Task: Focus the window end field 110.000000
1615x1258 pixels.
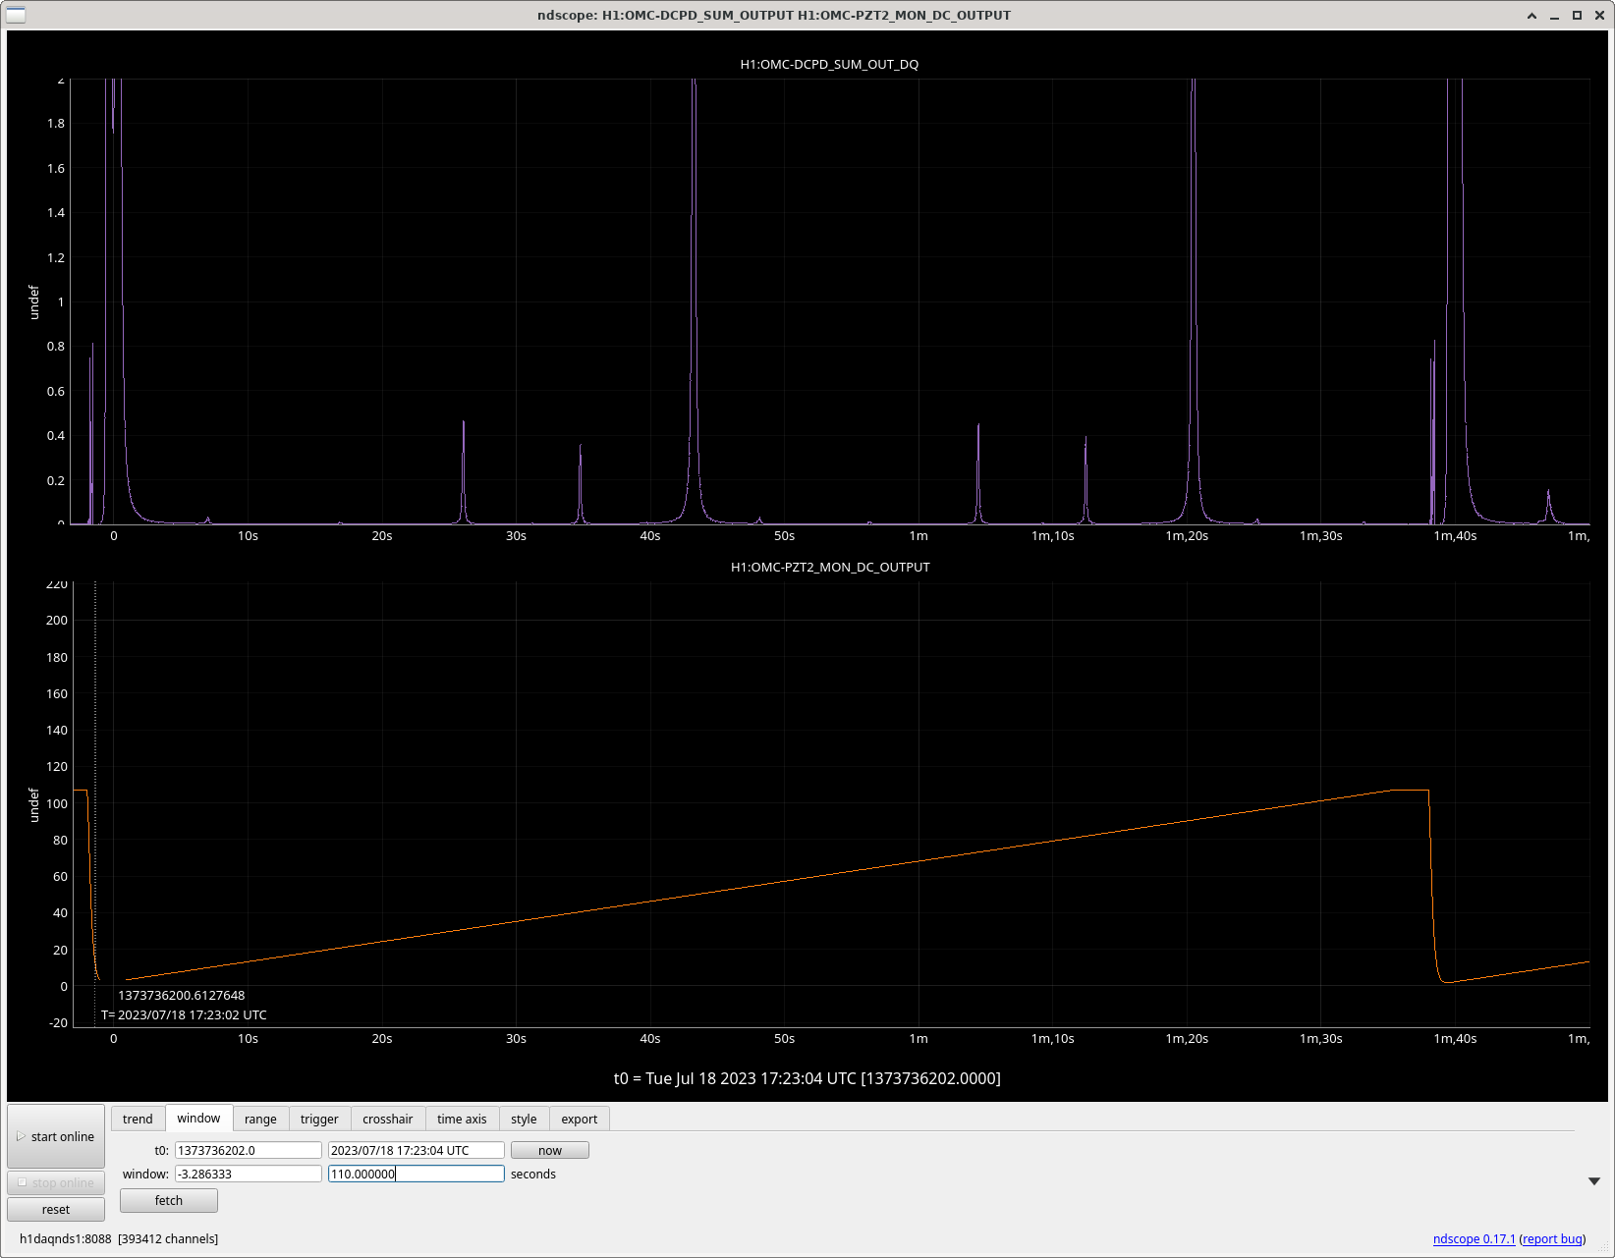Action: [x=417, y=1174]
